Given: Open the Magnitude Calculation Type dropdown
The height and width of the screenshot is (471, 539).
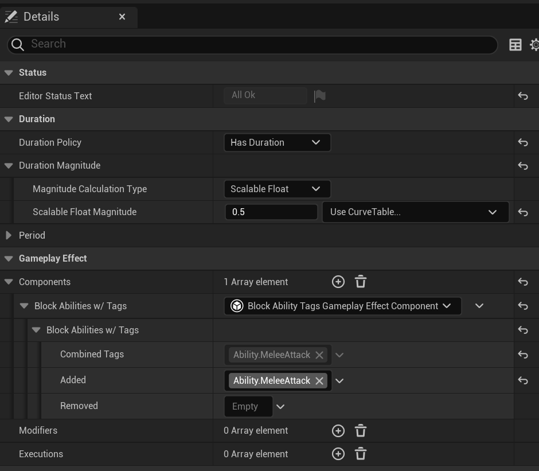Looking at the screenshot, I should tap(276, 189).
